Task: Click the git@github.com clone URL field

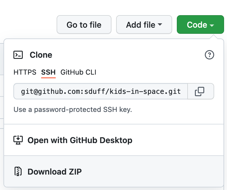Action: [101, 92]
